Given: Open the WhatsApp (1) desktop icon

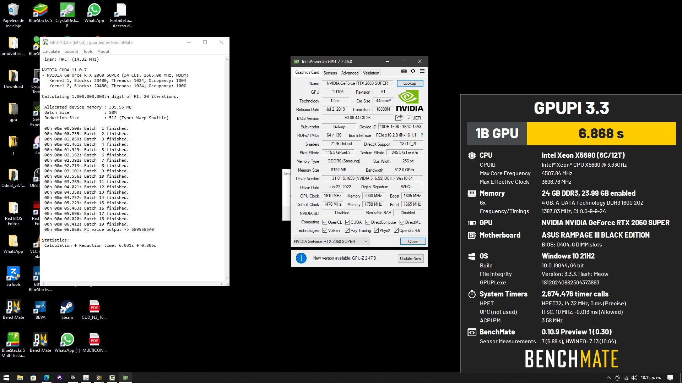Looking at the screenshot, I should pyautogui.click(x=67, y=343).
